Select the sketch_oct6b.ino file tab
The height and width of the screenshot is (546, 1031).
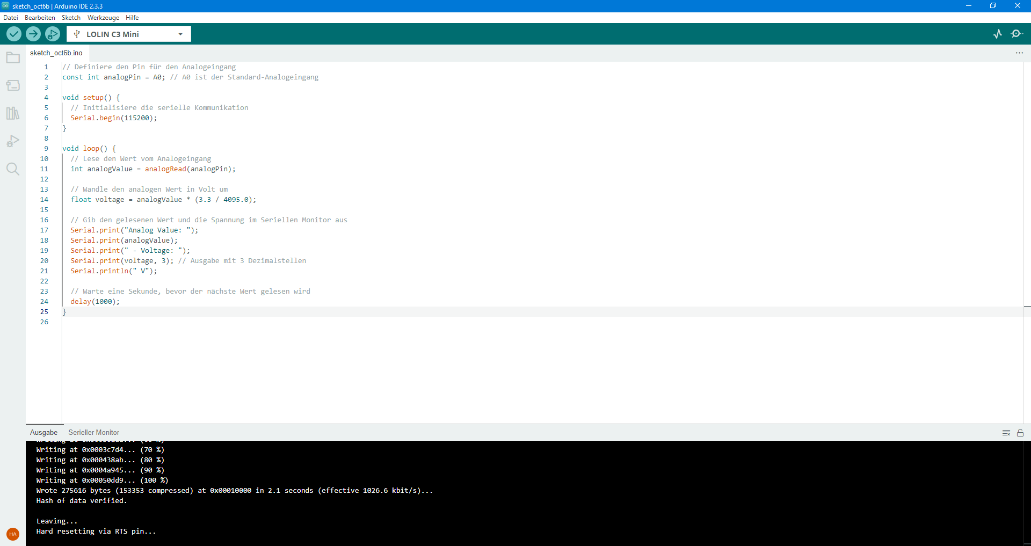coord(56,53)
